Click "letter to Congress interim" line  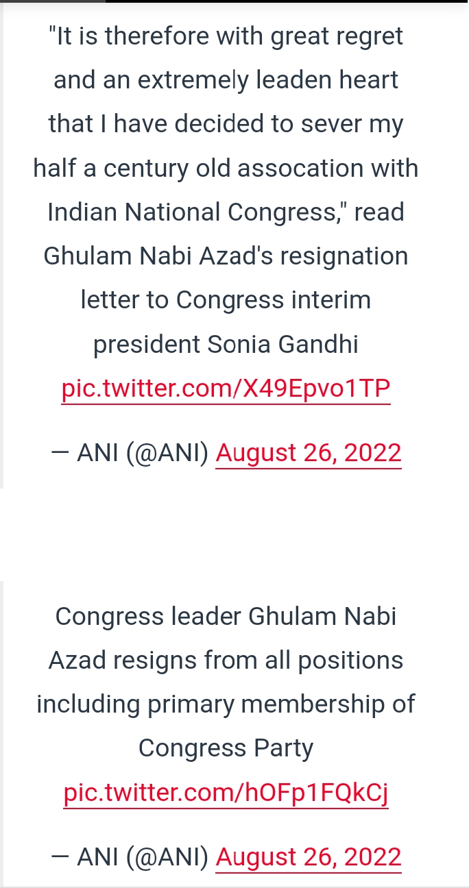coord(226,300)
